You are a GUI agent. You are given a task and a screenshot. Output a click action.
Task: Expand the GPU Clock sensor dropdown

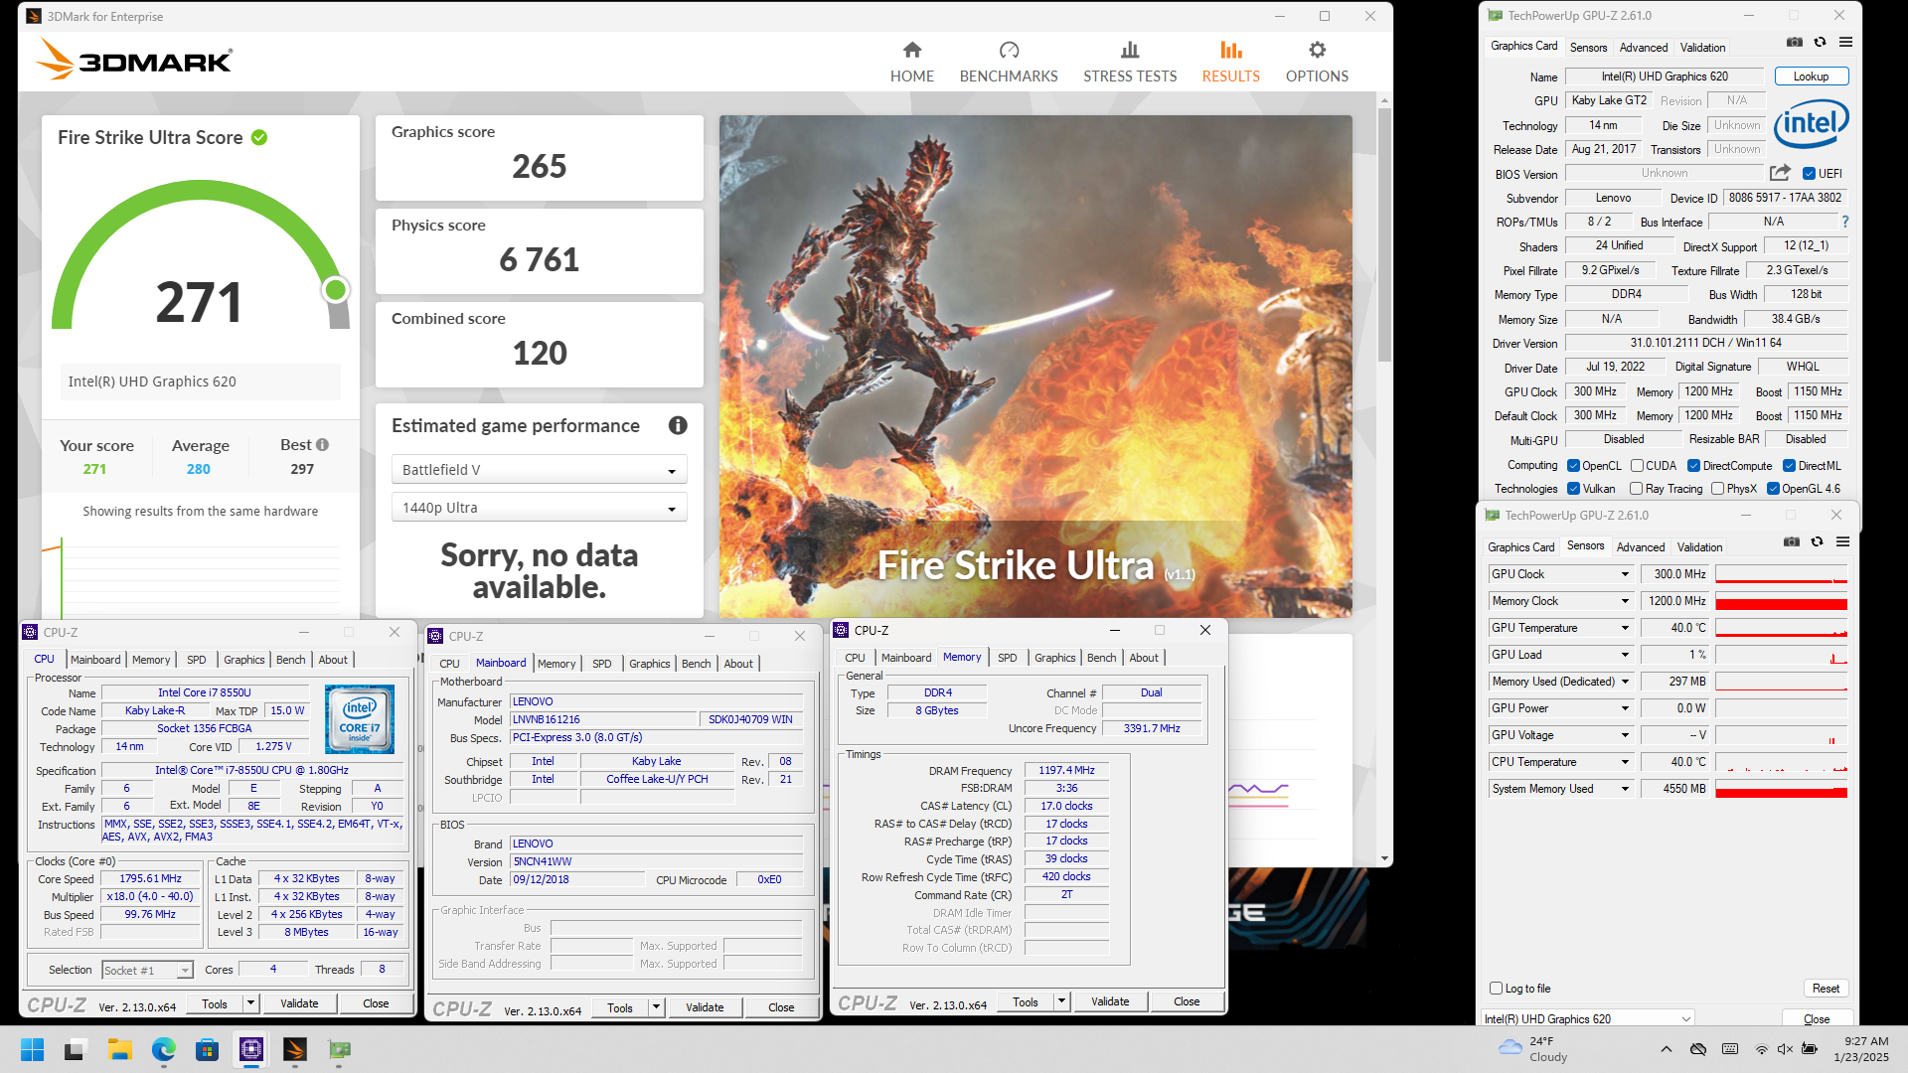click(x=1625, y=574)
